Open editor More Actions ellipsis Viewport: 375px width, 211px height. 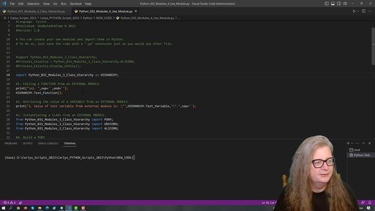coord(370,11)
